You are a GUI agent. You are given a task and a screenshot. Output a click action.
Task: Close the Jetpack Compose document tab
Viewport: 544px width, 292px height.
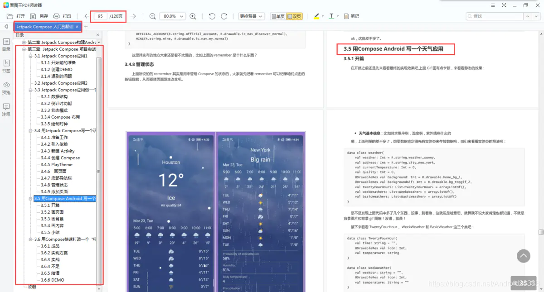78,27
